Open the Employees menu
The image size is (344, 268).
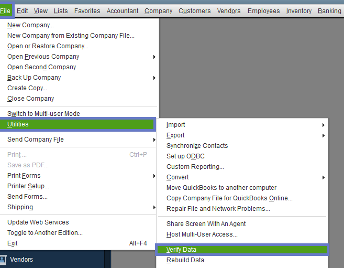click(263, 11)
